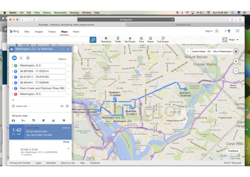
Task: Click the locate me target icon
Action: pyautogui.click(x=236, y=52)
